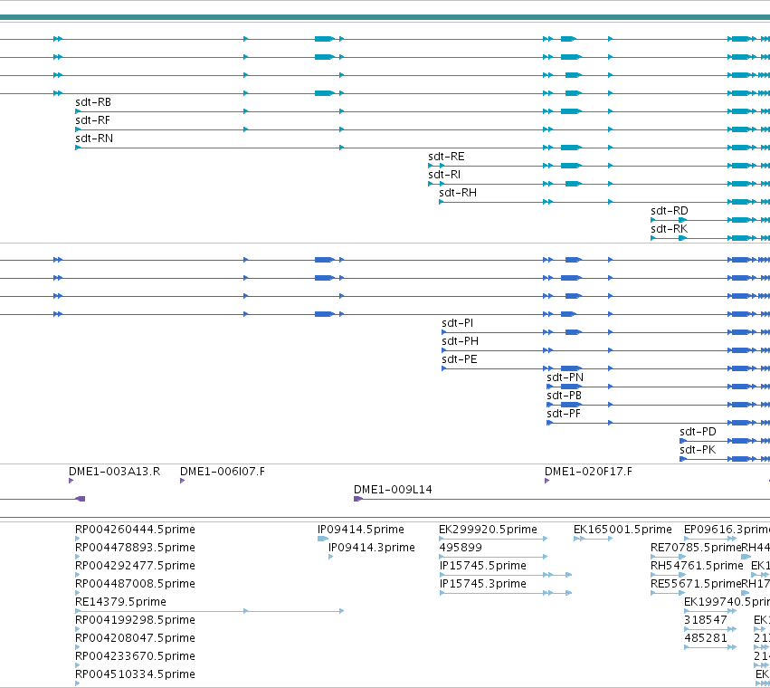
Task: Select the sdt-PF protein label
Action: pos(564,415)
